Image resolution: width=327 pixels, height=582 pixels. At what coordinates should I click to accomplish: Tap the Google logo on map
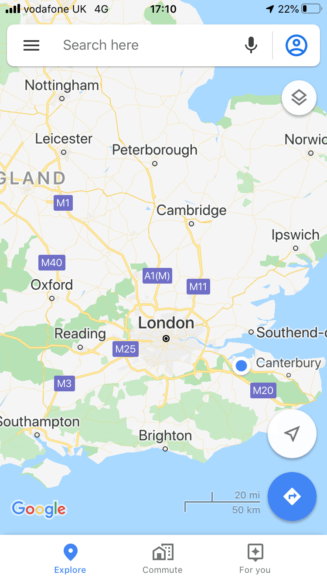(x=39, y=509)
